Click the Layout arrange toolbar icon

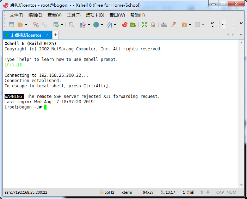(x=197, y=25)
